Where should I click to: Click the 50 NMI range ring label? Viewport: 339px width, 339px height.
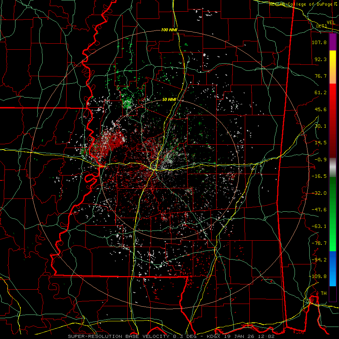tap(169, 100)
